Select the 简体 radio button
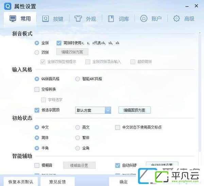This screenshot has height=186, width=204. (37, 138)
